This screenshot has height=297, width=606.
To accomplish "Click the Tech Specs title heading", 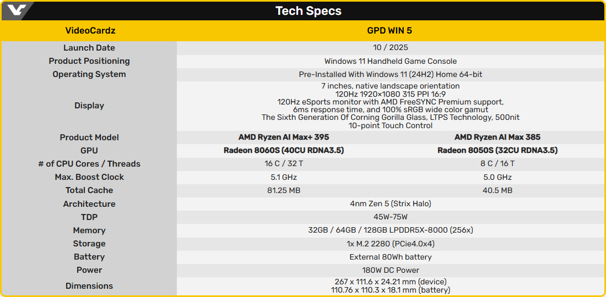I will [x=309, y=11].
